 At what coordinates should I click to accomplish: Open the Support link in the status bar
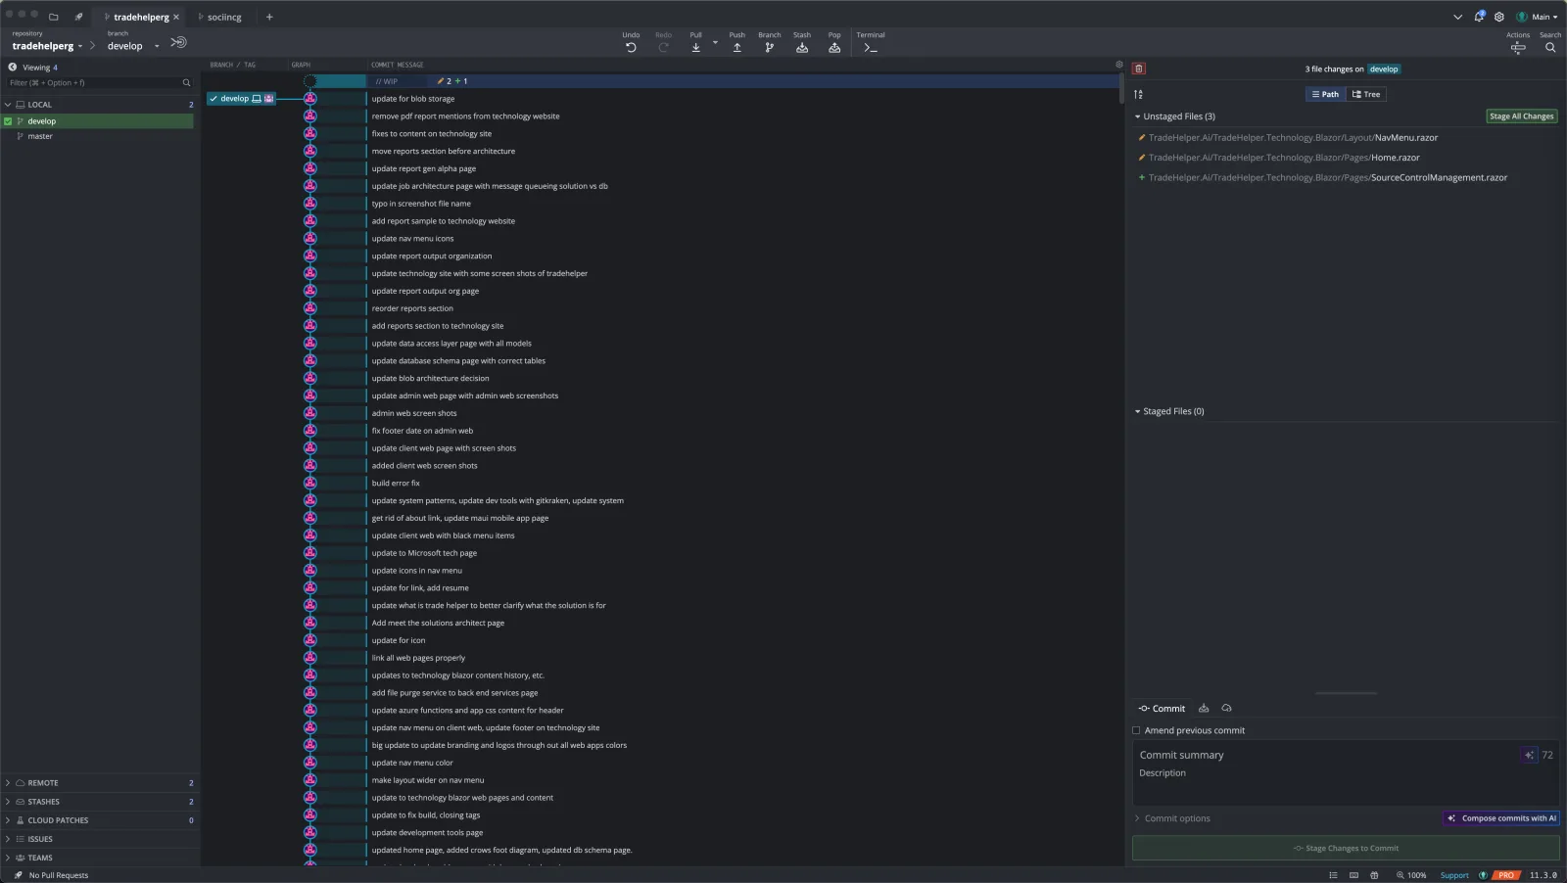1454,875
